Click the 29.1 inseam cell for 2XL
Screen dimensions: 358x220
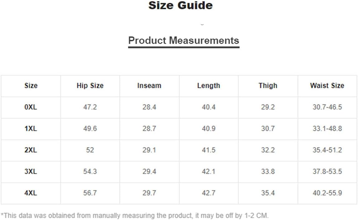(149, 150)
